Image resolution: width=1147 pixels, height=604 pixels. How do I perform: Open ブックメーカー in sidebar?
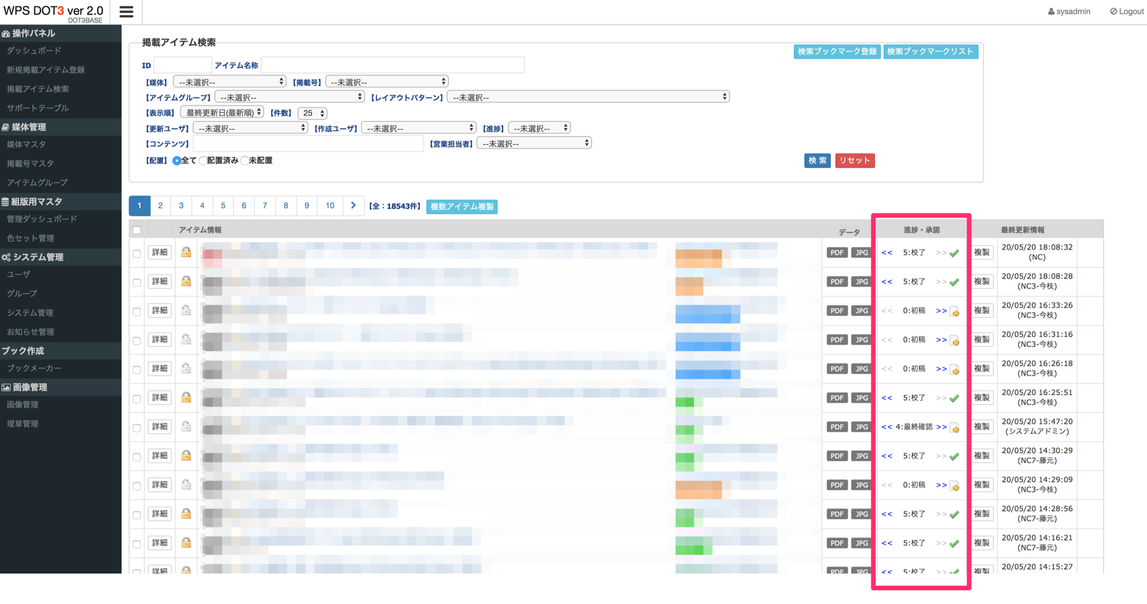pos(34,368)
